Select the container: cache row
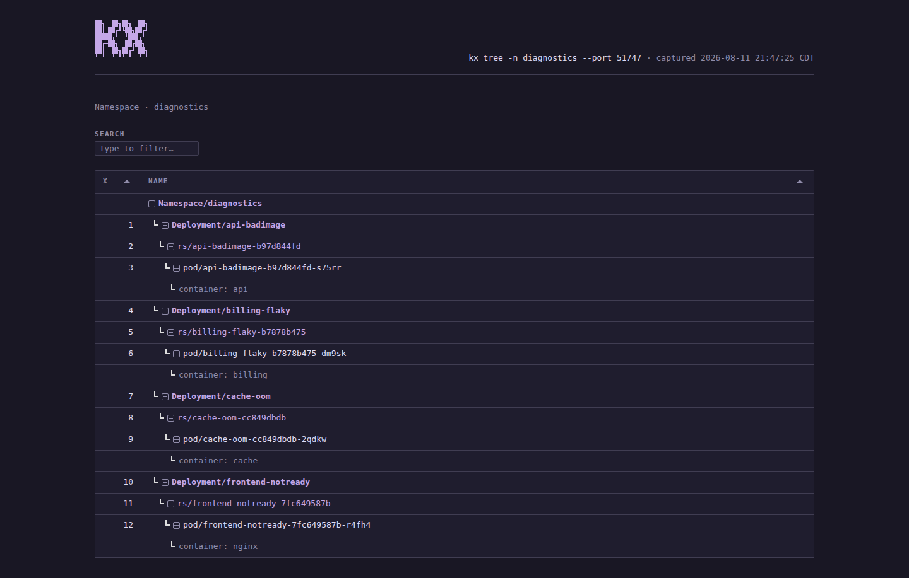This screenshot has height=578, width=909. (x=454, y=461)
